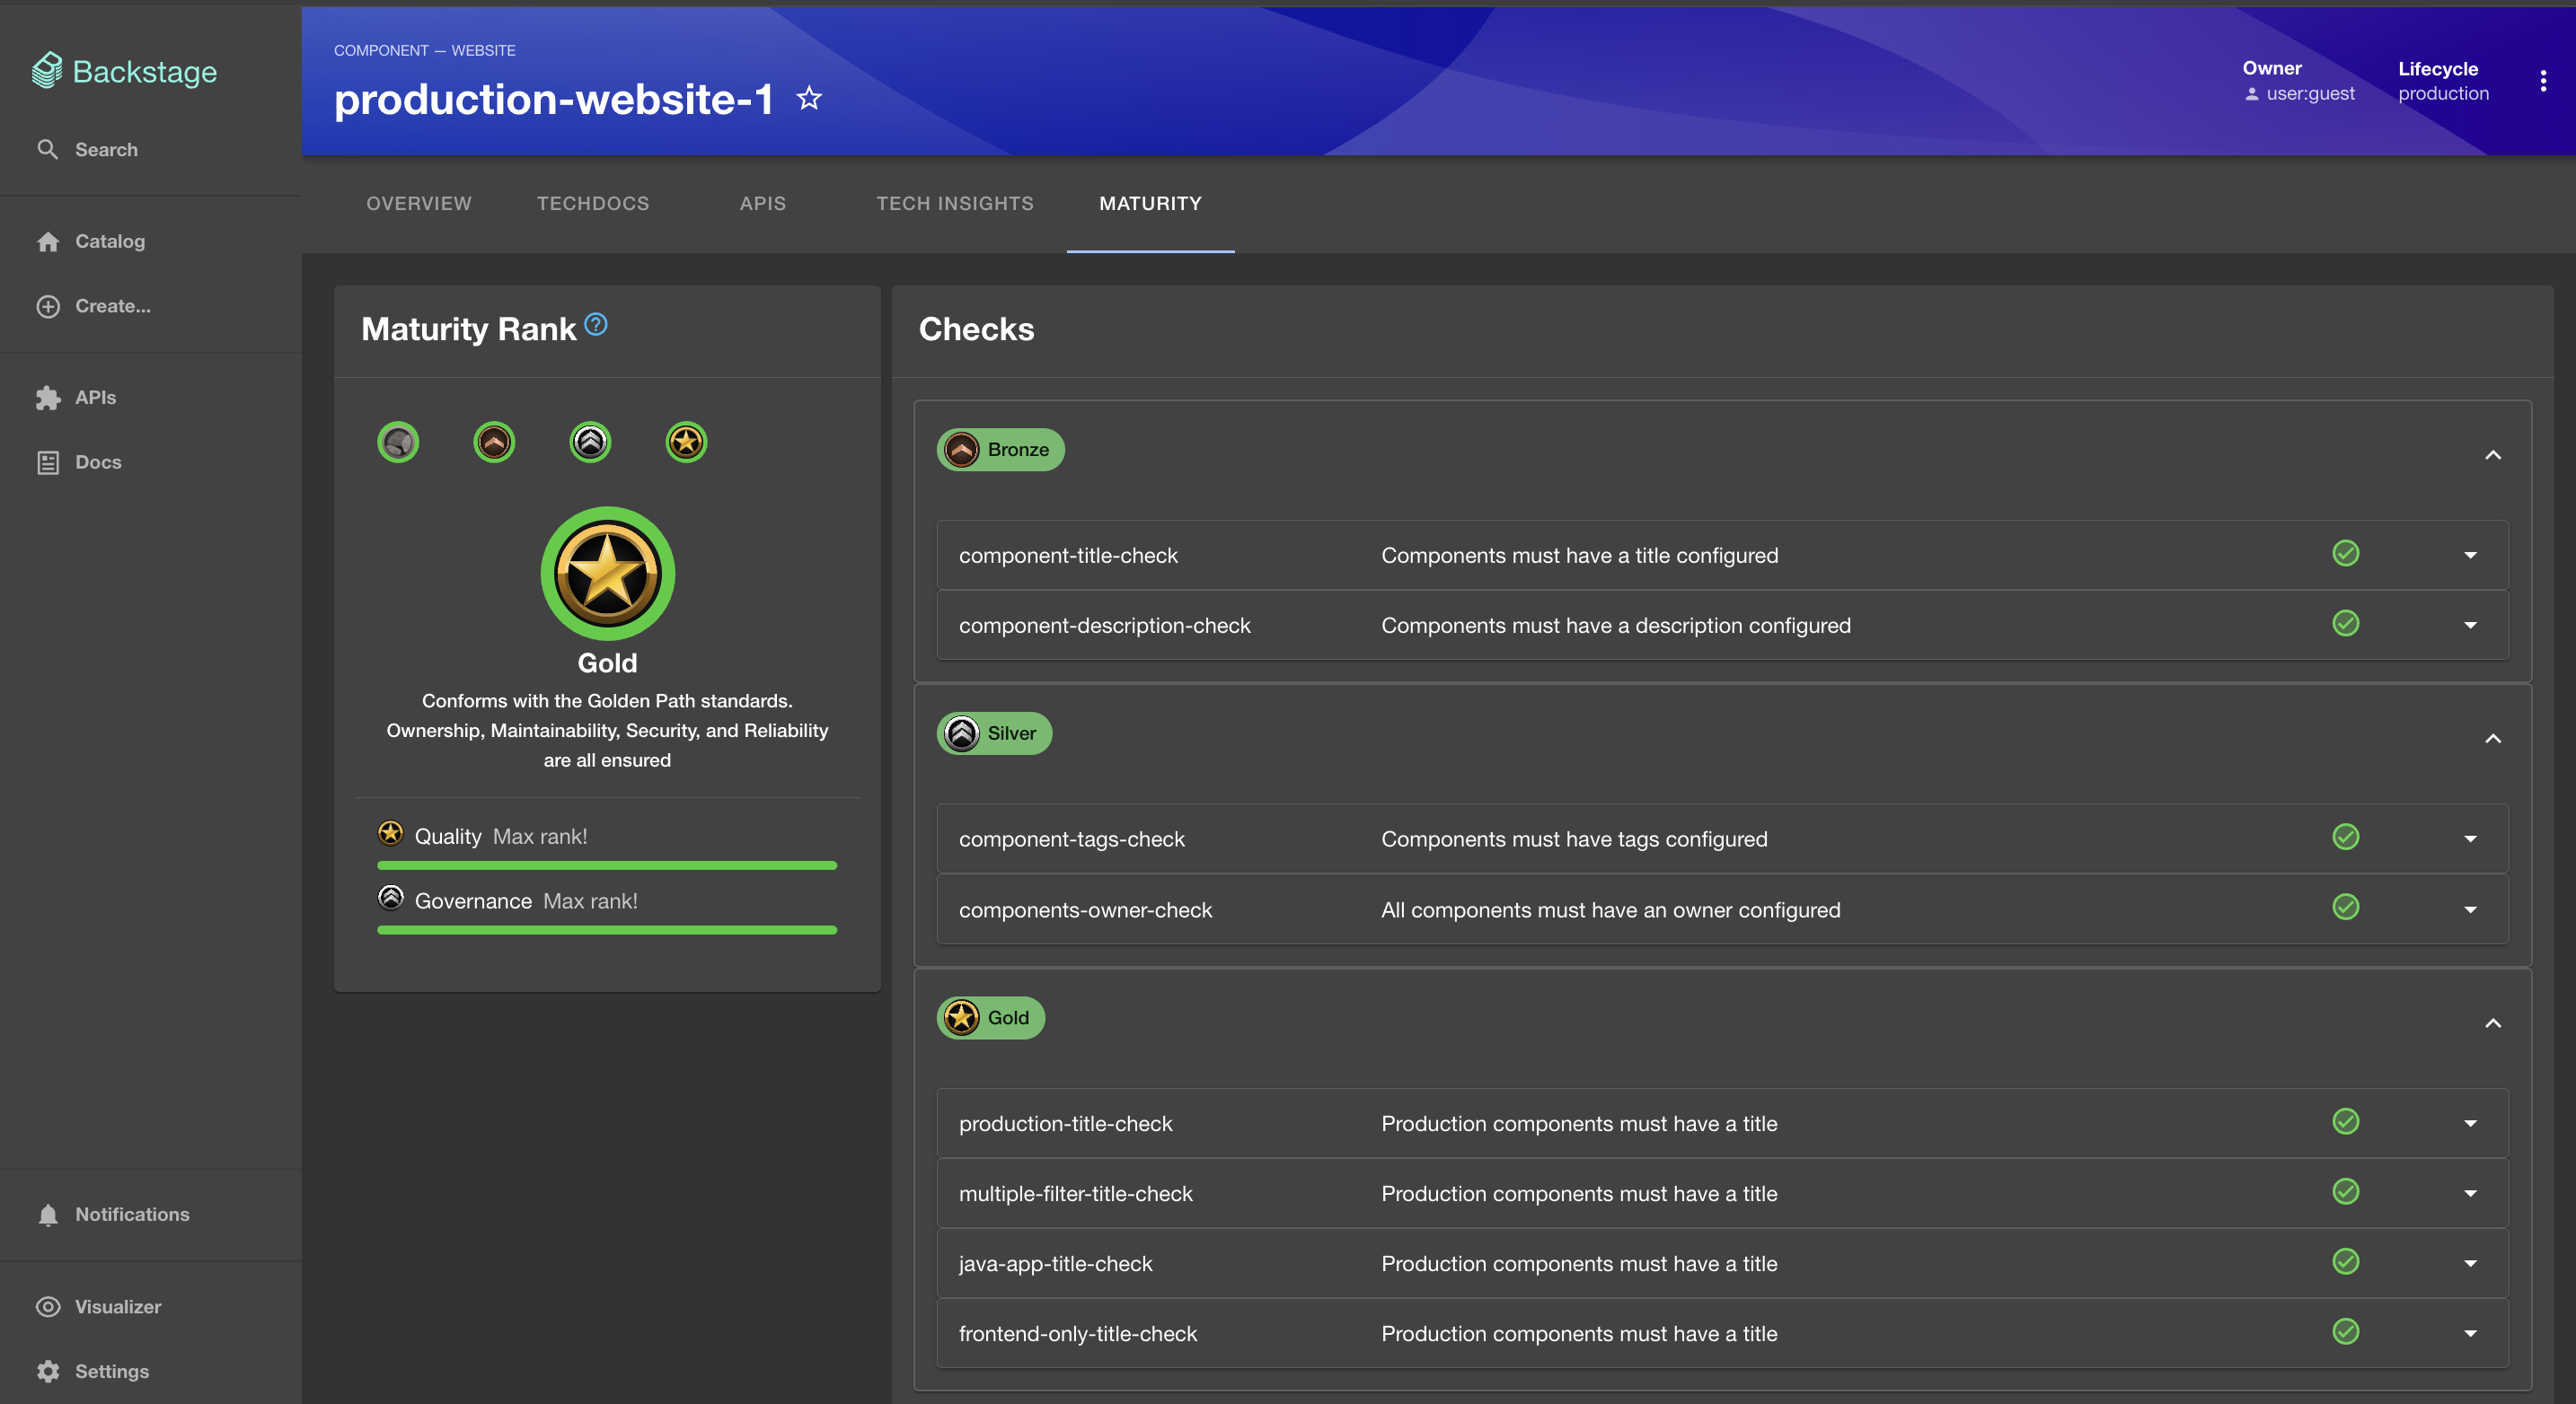Screen dimensions: 2576x1404
Task: Expand the components-owner-check row
Action: [2470, 909]
